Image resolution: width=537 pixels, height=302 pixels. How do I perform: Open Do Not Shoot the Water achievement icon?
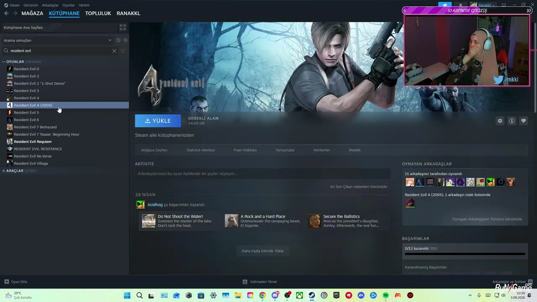[x=149, y=221]
